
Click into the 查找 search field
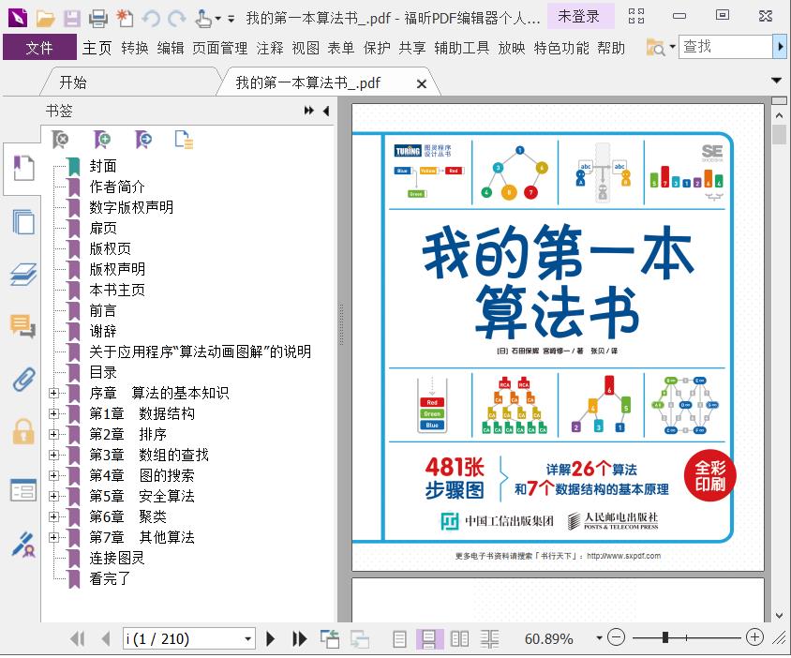(725, 47)
